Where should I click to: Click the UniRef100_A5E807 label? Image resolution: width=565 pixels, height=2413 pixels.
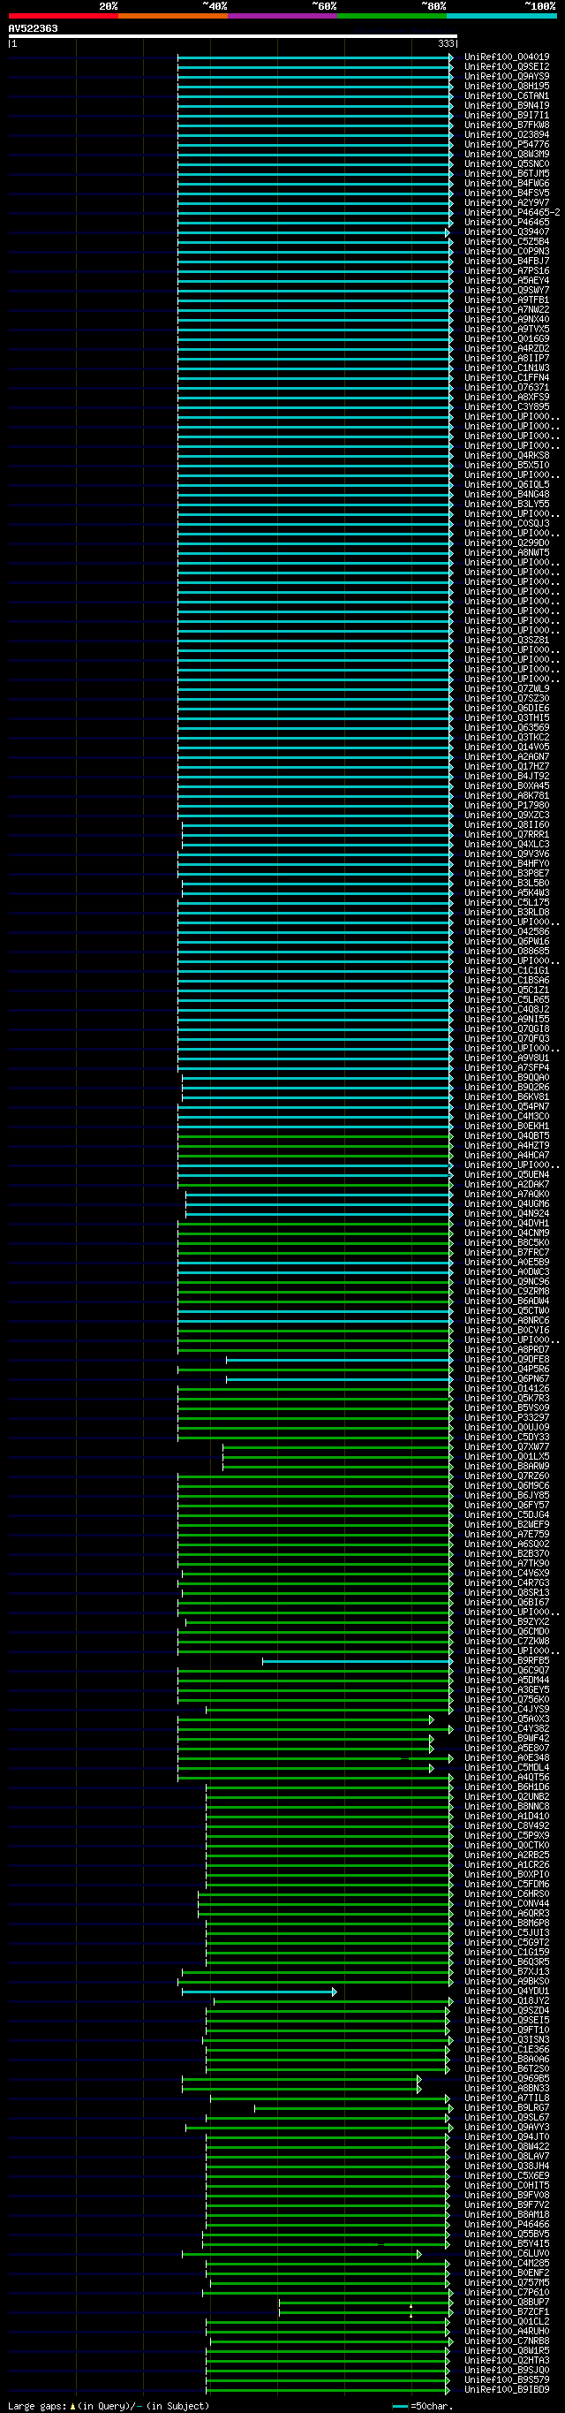(507, 1748)
